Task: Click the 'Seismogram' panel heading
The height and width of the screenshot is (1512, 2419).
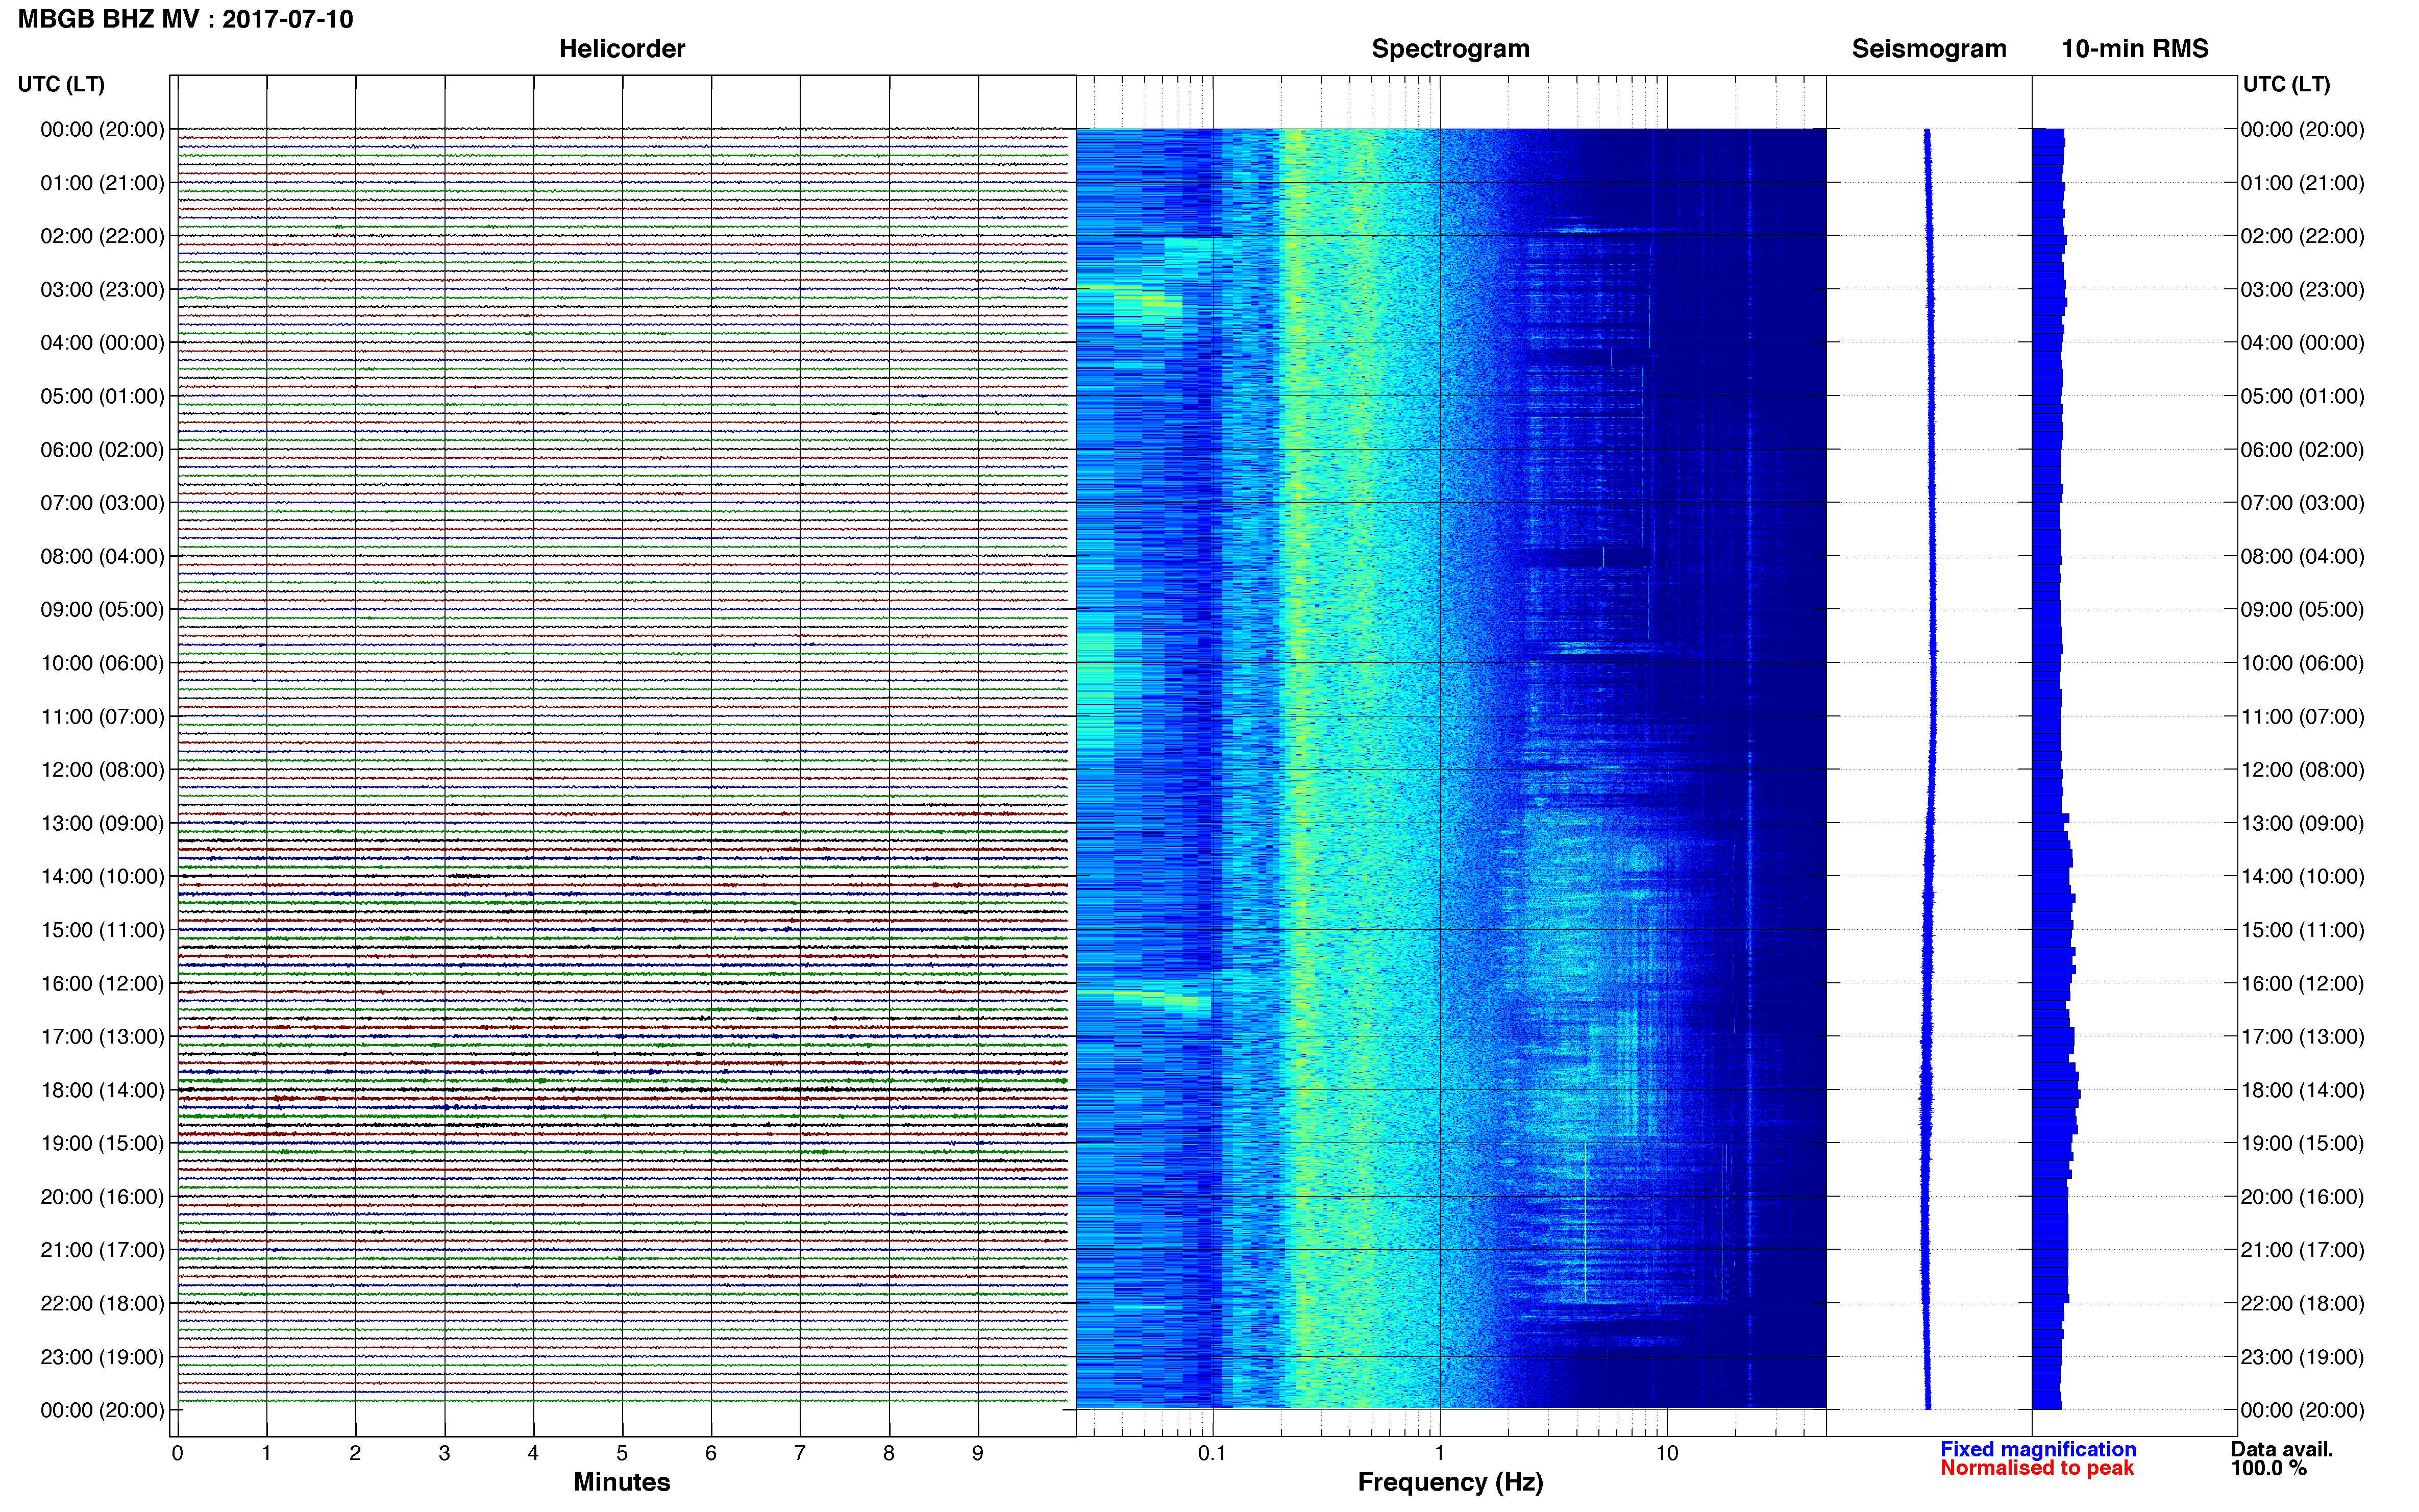Action: point(1929,49)
